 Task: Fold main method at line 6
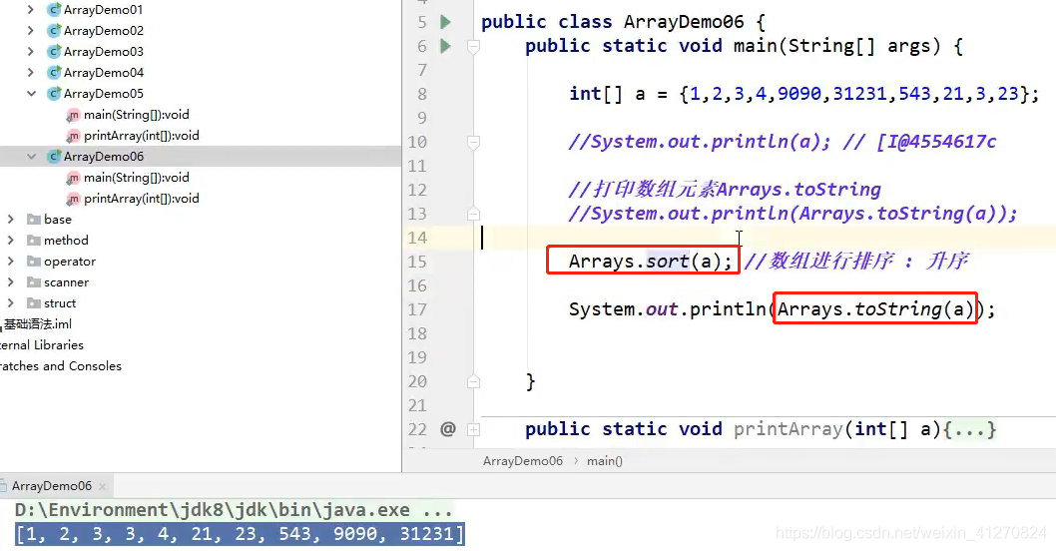coord(473,47)
